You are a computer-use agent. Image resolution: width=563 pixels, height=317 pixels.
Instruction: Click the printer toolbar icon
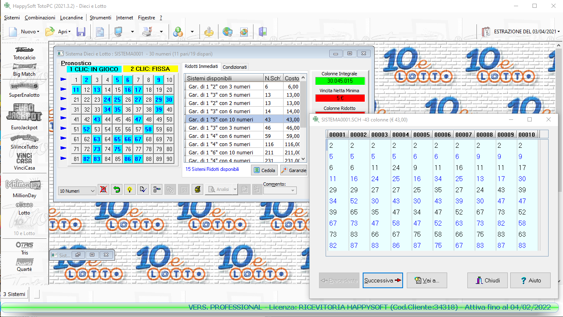(x=148, y=32)
